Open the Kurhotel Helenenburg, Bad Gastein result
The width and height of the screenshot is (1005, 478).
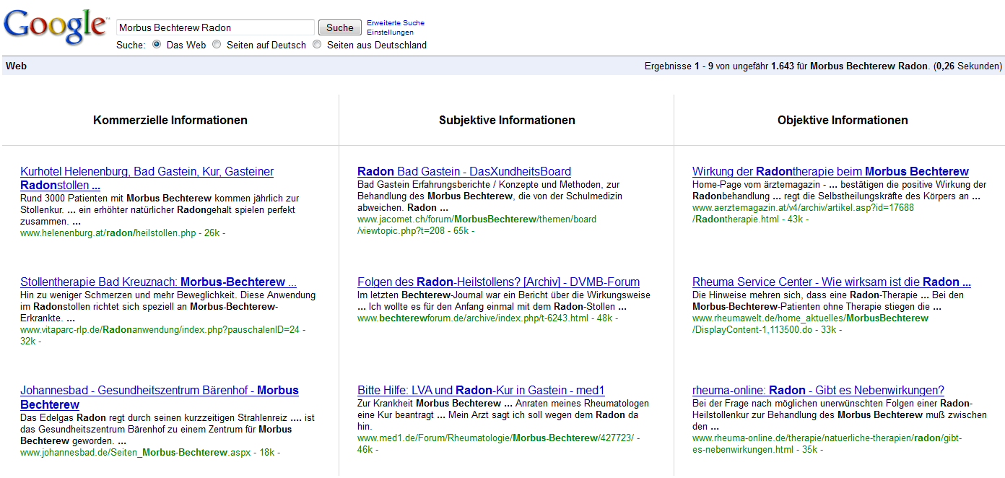(147, 178)
